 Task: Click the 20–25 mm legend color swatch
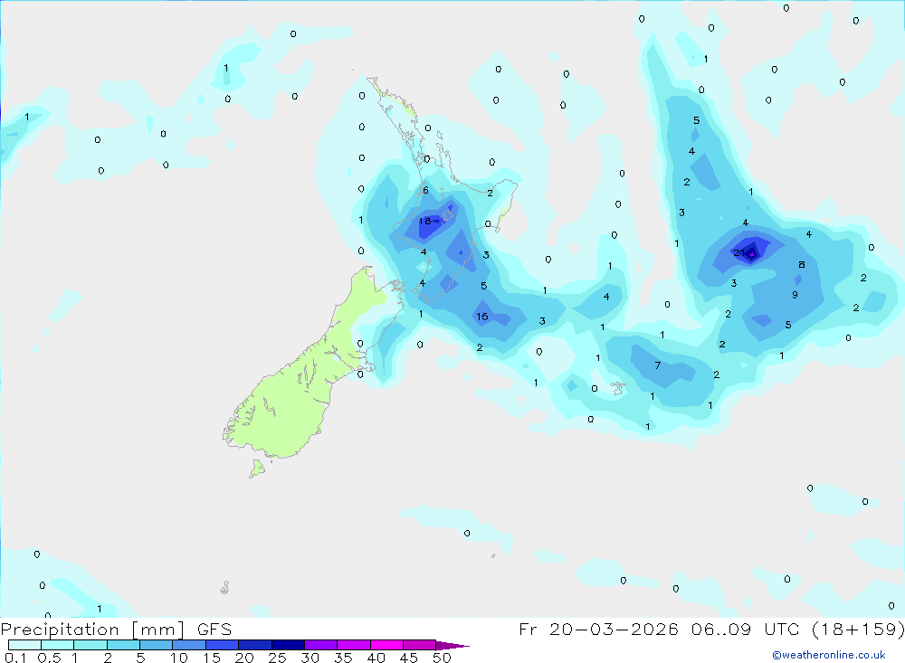click(x=255, y=645)
